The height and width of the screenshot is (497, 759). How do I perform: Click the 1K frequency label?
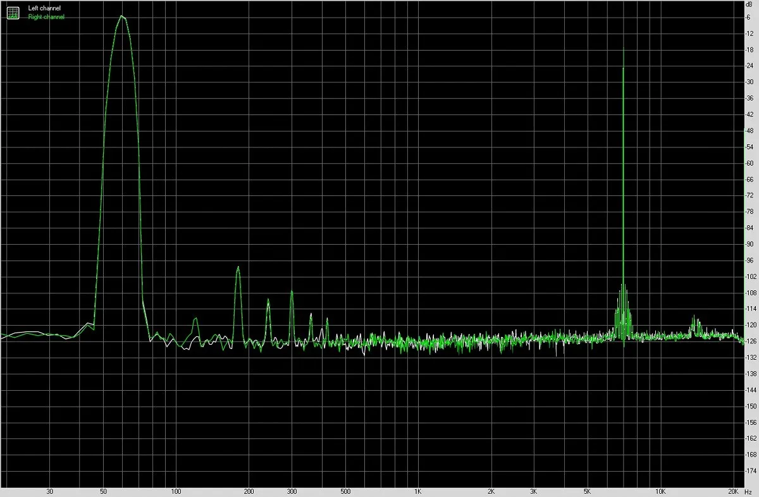pos(418,491)
